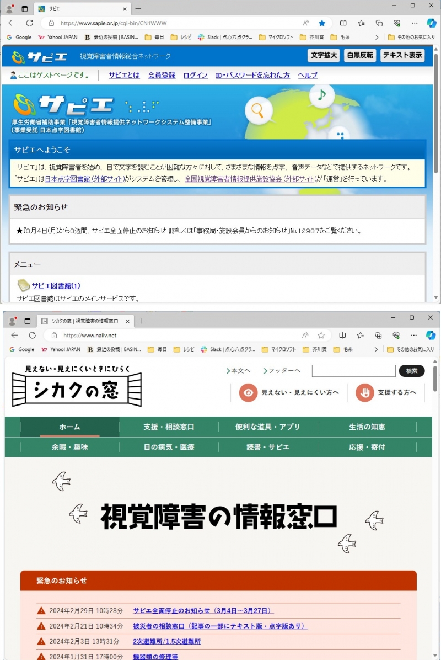Expand the 毎日 bookmark folder in the top window
The height and width of the screenshot is (660, 441).
154,37
